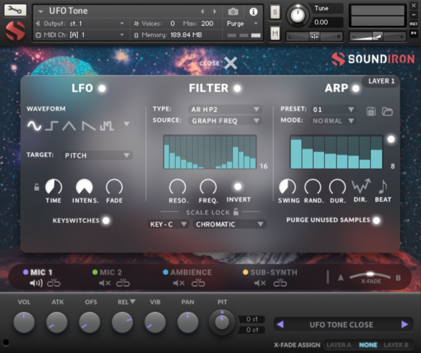
Task: Select previous sound with left arrow
Action: [x=280, y=324]
